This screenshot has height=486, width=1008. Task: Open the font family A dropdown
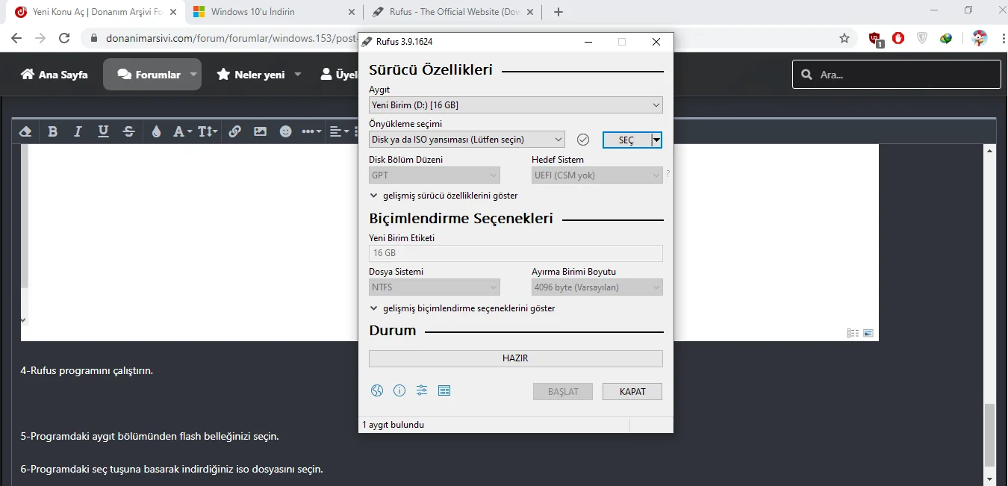[x=183, y=131]
